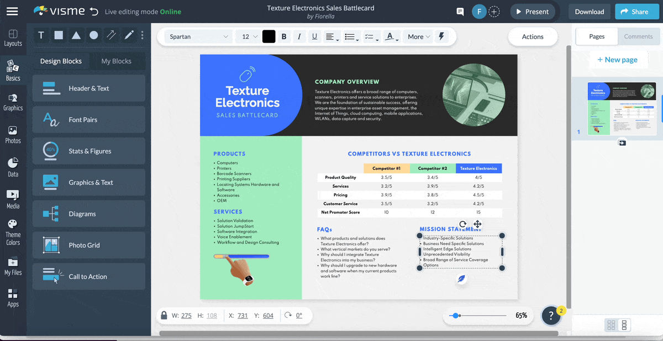This screenshot has width=663, height=341.
Task: Click the New page button
Action: (x=617, y=60)
